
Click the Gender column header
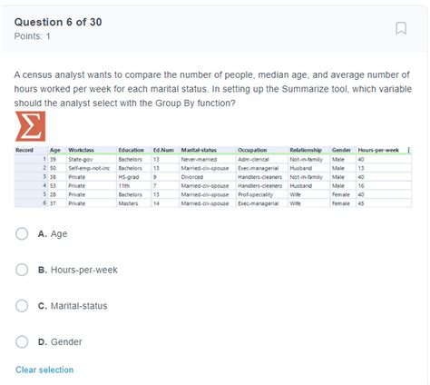[341, 150]
